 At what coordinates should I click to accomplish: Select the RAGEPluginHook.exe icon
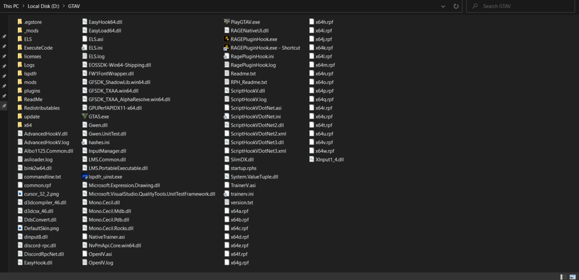[x=227, y=39]
